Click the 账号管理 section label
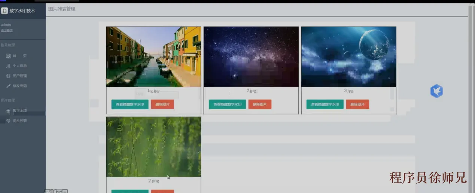 click(x=7, y=45)
